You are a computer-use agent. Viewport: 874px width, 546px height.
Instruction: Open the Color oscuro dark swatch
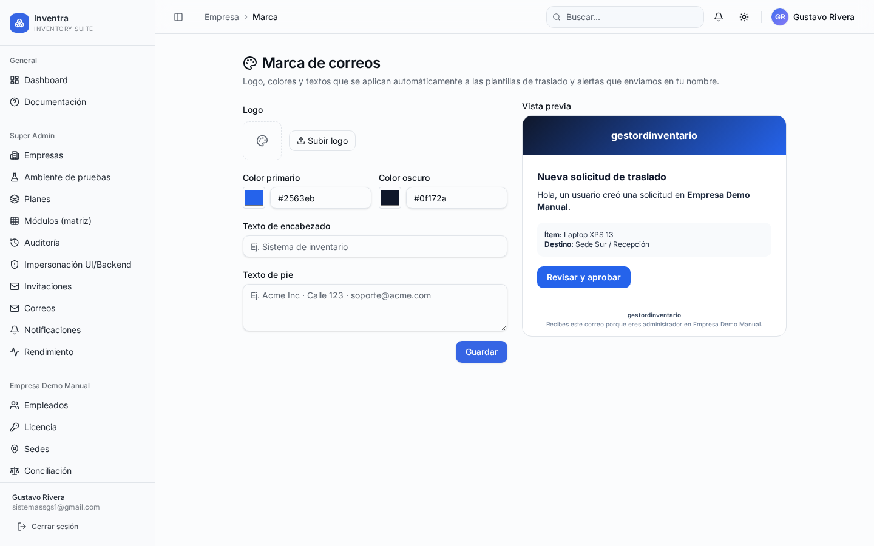(390, 198)
